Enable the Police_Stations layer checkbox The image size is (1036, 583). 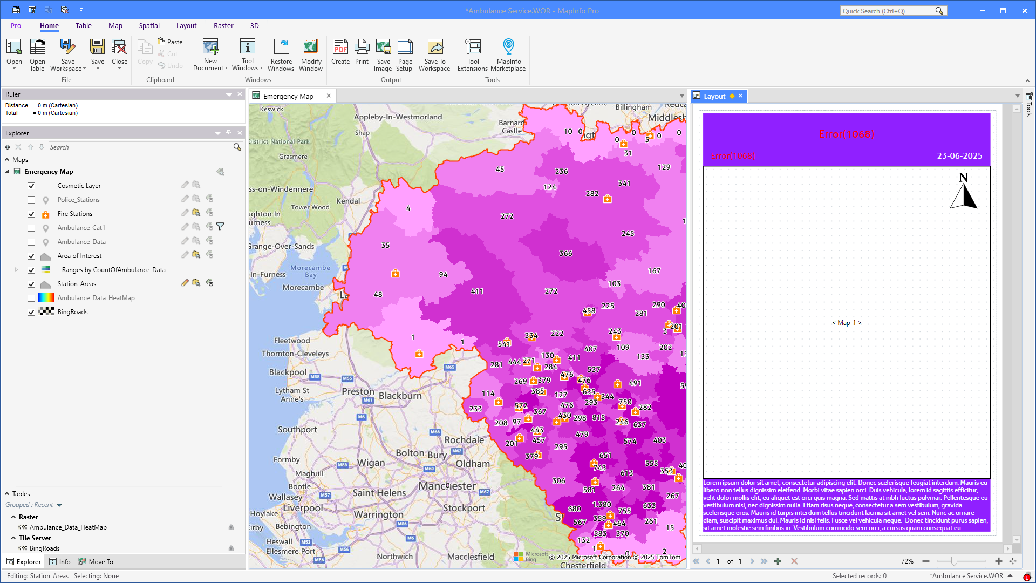31,200
